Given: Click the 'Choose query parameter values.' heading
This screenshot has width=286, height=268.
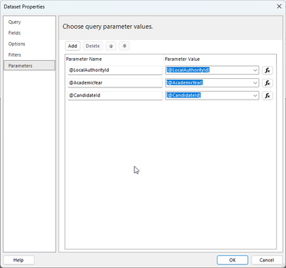Looking at the screenshot, I should pyautogui.click(x=108, y=27).
